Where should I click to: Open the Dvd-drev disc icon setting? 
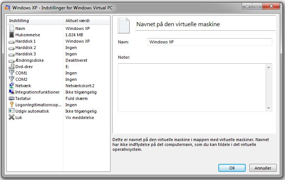click(x=12, y=66)
